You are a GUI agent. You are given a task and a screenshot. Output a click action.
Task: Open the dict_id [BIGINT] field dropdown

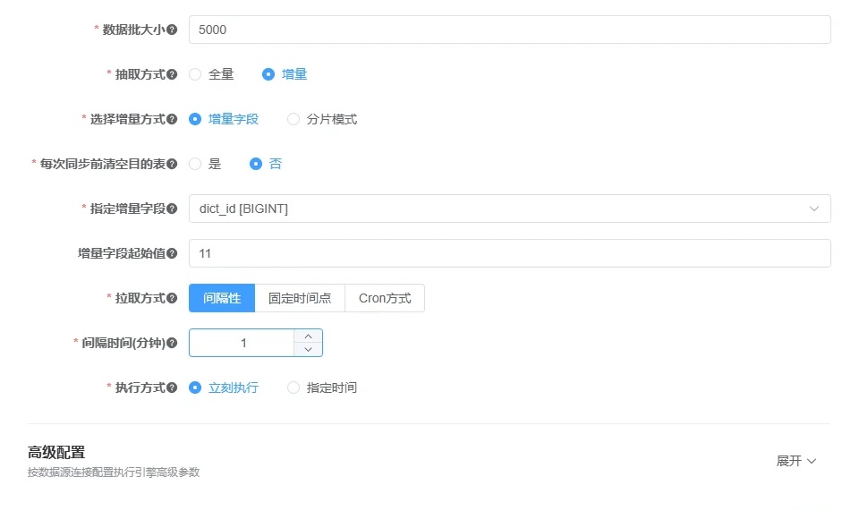[509, 209]
